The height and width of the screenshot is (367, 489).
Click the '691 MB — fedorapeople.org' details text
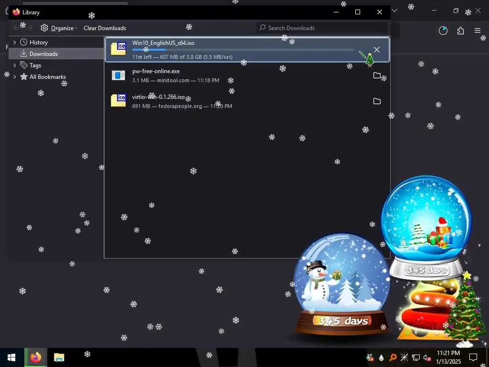(x=182, y=106)
